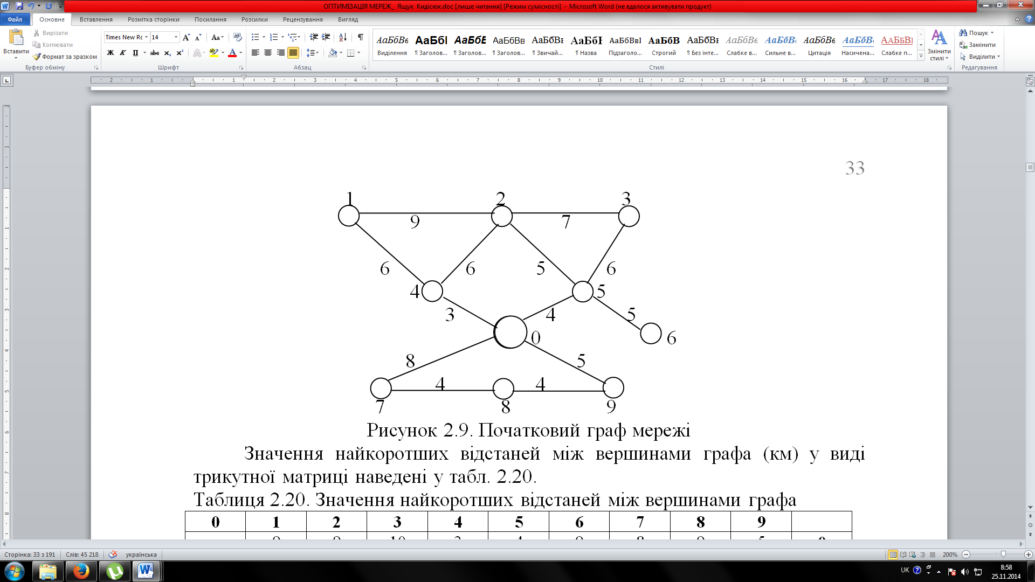
Task: Show or hide paragraph marks
Action: tap(361, 37)
